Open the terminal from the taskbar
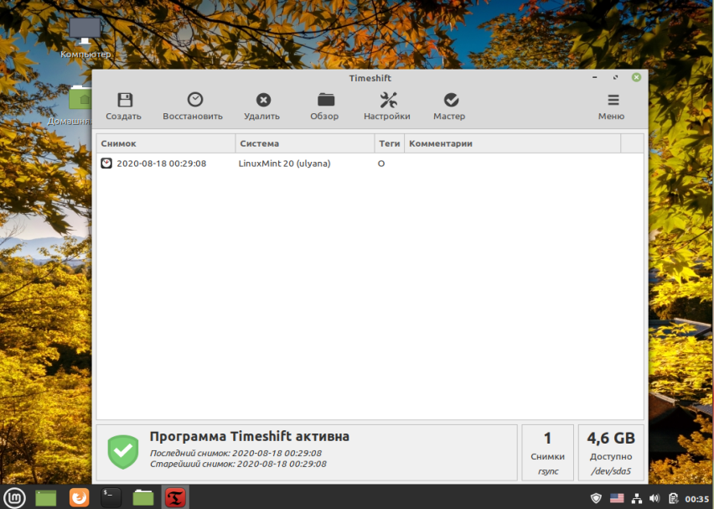The width and height of the screenshot is (714, 509). tap(111, 497)
